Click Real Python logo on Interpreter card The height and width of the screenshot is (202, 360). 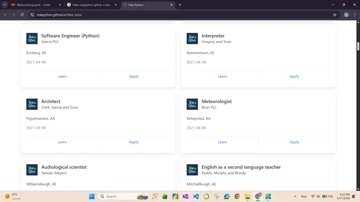coord(192,38)
